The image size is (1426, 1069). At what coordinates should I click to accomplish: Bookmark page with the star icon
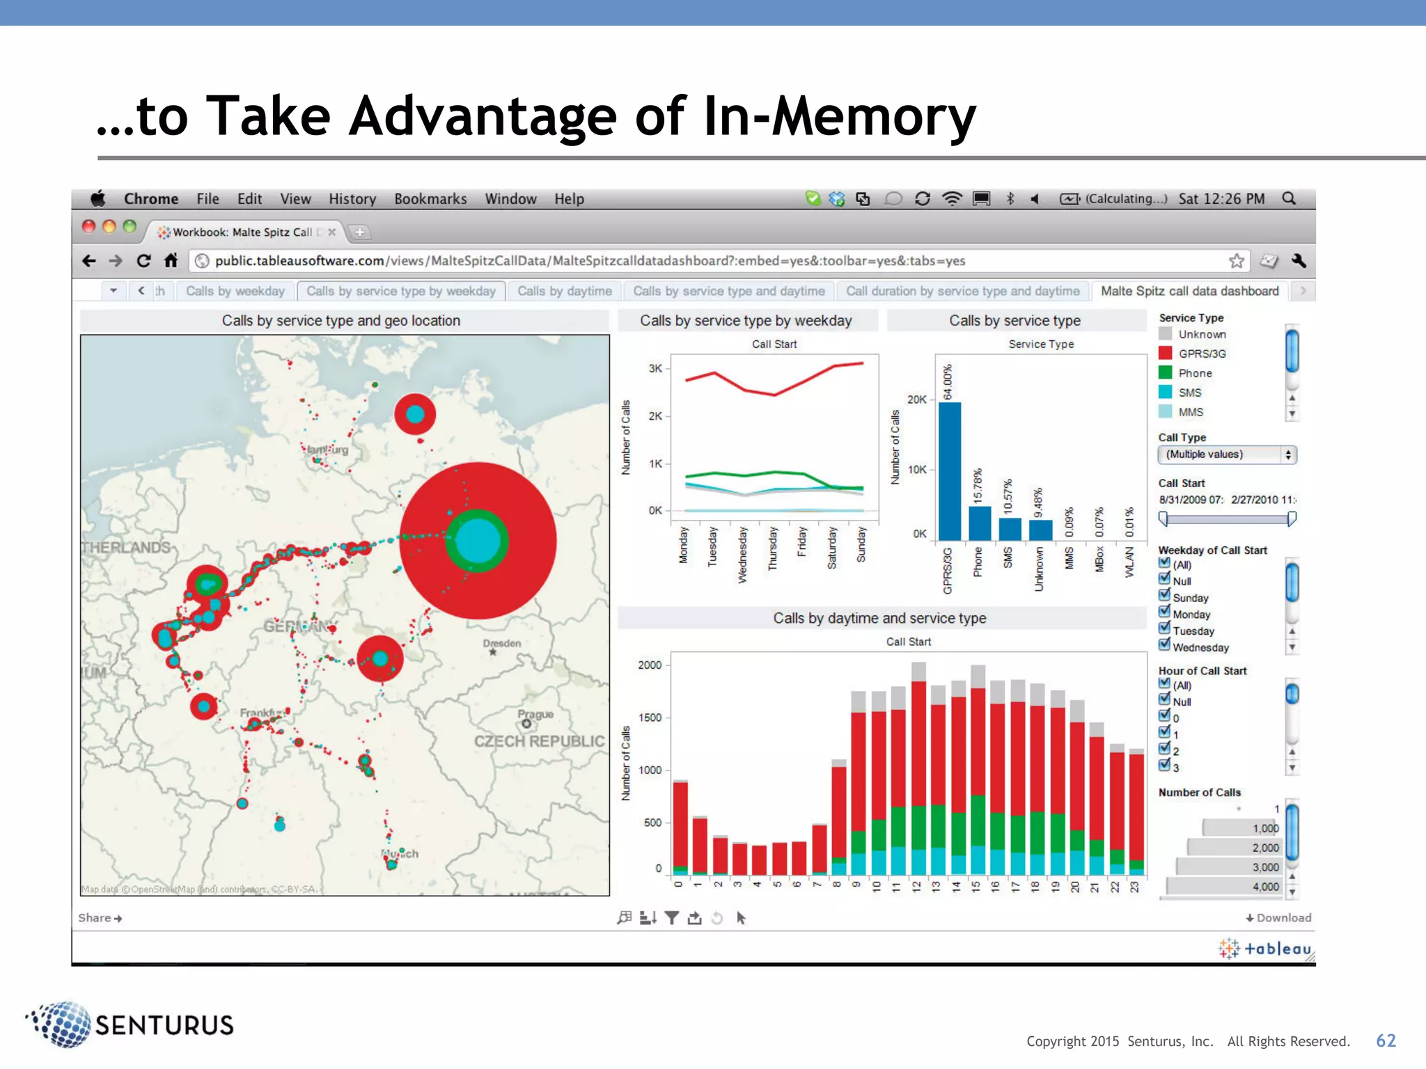(x=1237, y=261)
